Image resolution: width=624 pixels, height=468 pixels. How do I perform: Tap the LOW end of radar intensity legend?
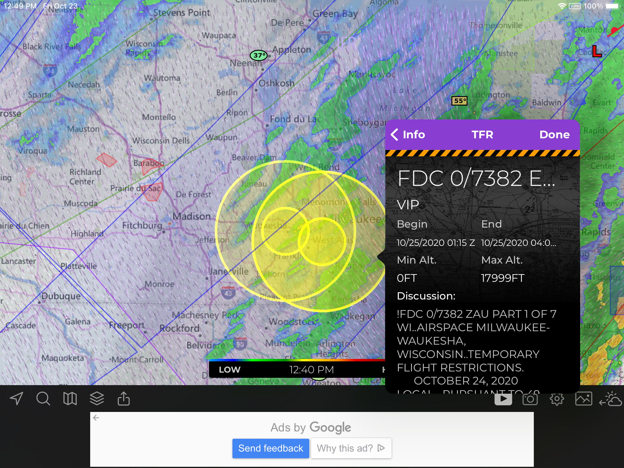click(x=230, y=370)
